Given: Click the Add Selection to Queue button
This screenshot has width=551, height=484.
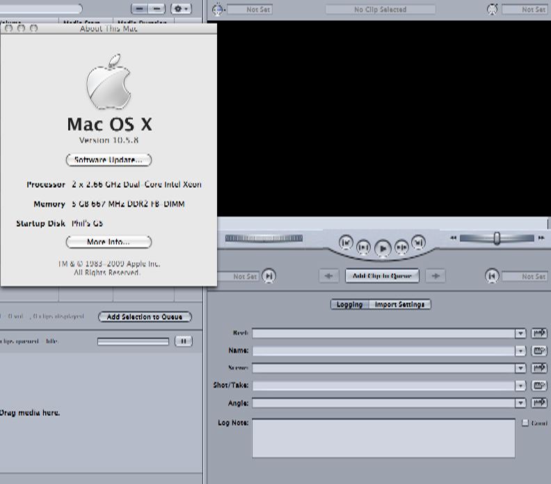Looking at the screenshot, I should pyautogui.click(x=145, y=317).
